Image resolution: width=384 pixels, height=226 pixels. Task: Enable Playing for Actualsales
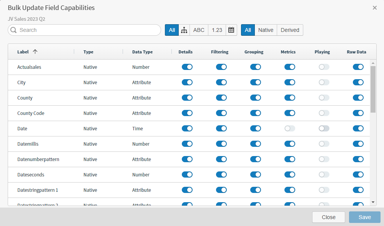click(x=323, y=67)
